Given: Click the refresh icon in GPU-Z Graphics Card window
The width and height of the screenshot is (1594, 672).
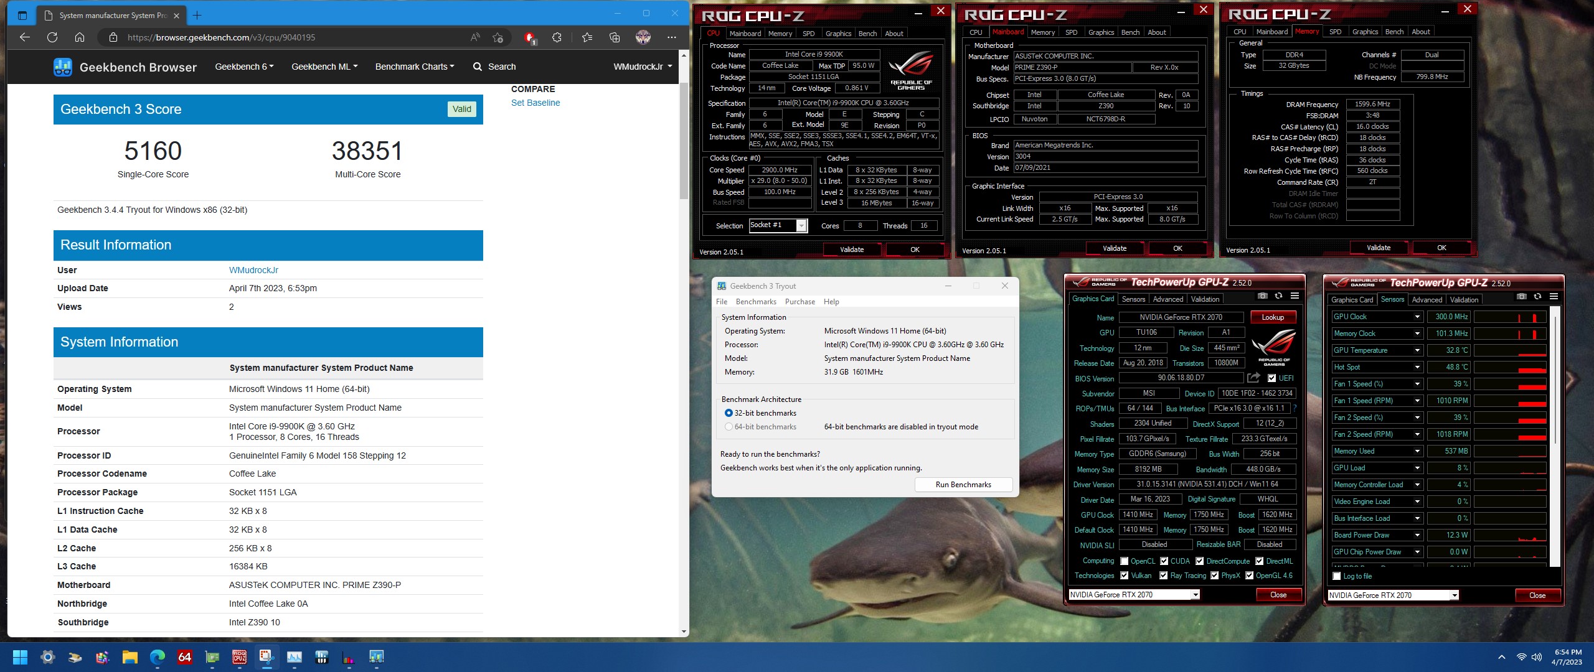Looking at the screenshot, I should pos(1278,296).
